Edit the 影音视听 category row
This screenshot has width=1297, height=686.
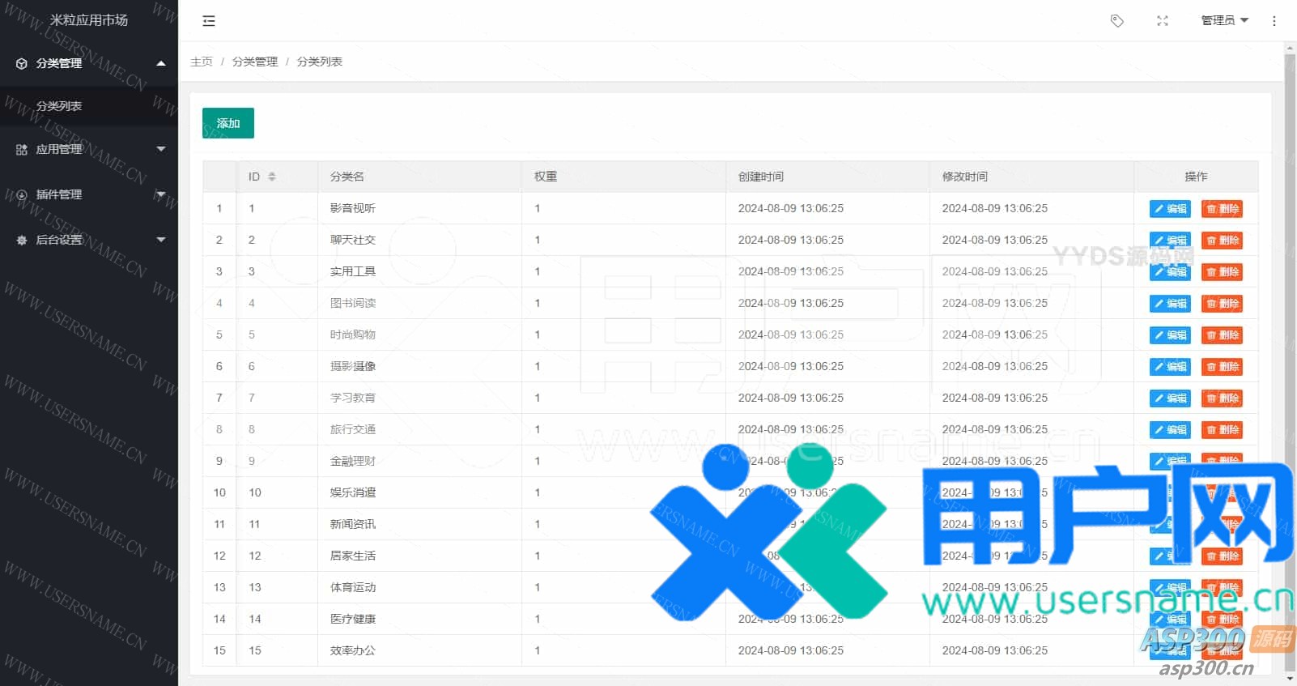tap(1170, 209)
